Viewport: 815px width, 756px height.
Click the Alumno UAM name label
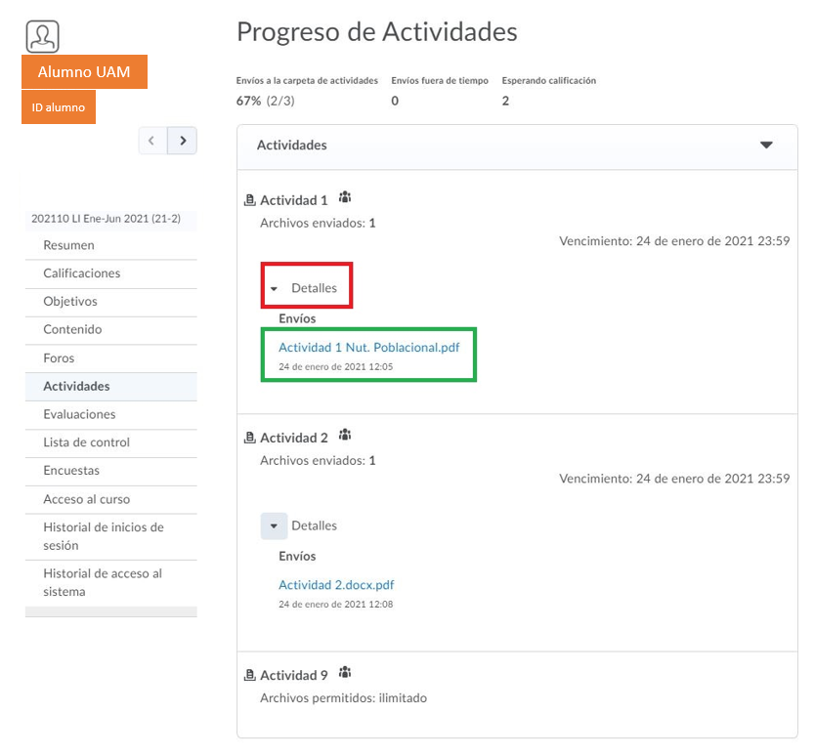84,72
